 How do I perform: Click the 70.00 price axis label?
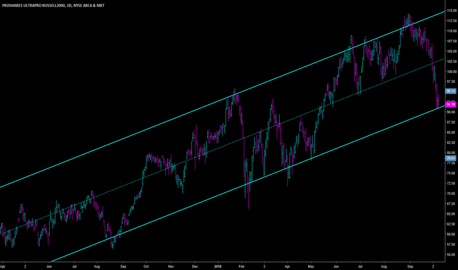coord(452,193)
